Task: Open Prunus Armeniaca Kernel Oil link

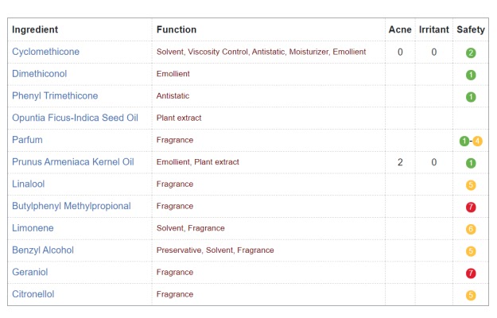Action: point(72,162)
